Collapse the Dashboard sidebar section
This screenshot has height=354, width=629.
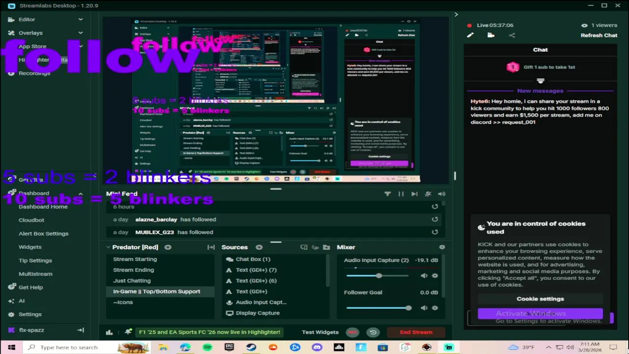click(81, 193)
